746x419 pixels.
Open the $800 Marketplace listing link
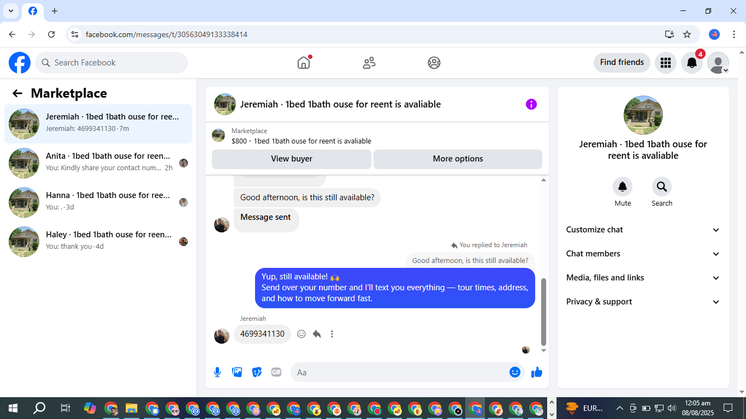(301, 141)
